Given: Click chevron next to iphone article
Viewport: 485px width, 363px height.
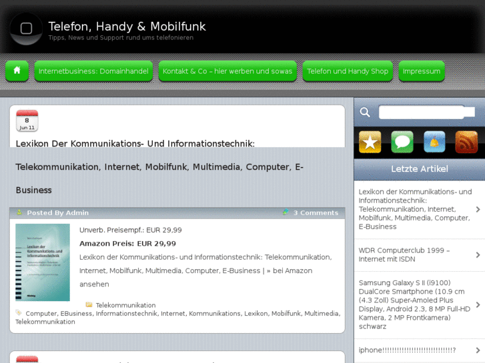Looking at the screenshot, I should tap(478, 350).
